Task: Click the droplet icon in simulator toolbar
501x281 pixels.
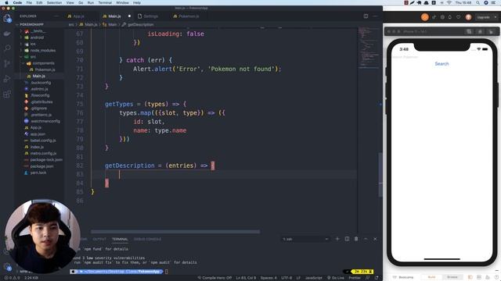Action: tap(450, 17)
